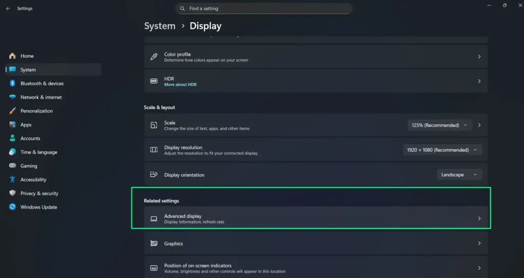The image size is (524, 278).
Task: Go to Personalization in sidebar
Action: coord(36,111)
